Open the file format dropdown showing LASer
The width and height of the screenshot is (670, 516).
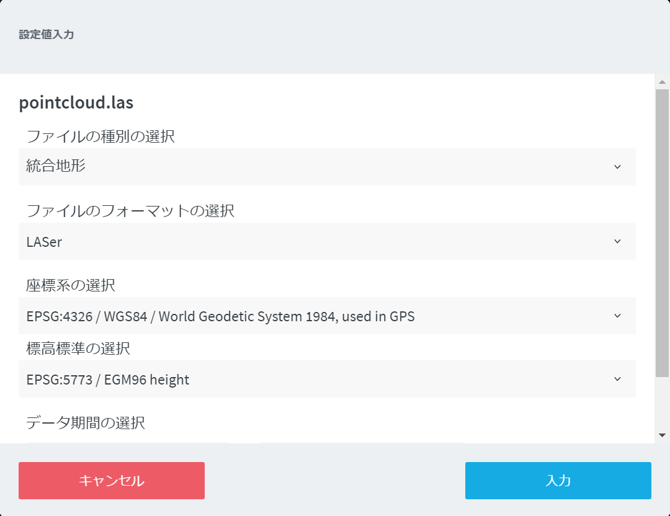click(x=327, y=242)
